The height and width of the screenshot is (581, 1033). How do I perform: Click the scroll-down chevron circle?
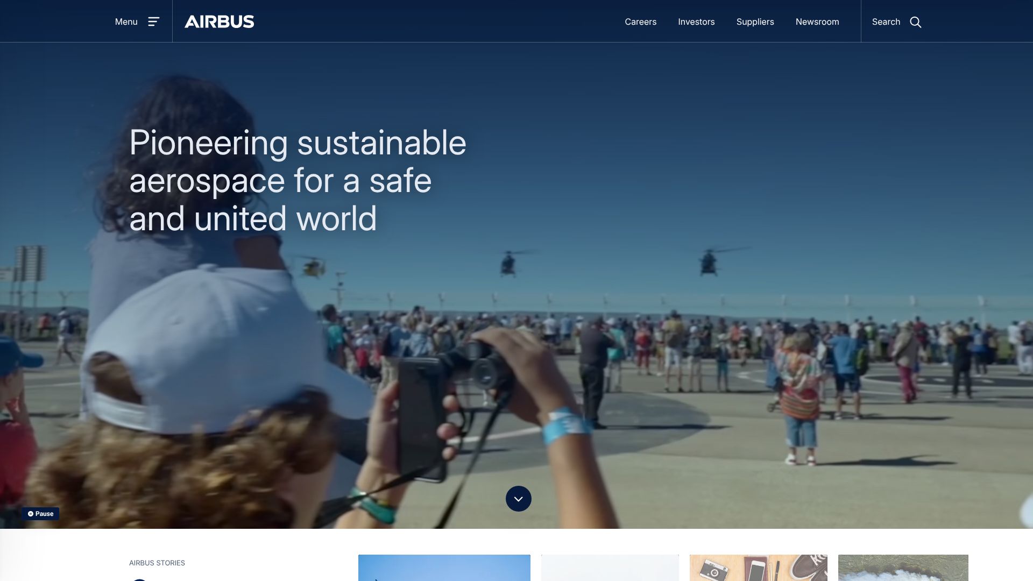click(518, 499)
